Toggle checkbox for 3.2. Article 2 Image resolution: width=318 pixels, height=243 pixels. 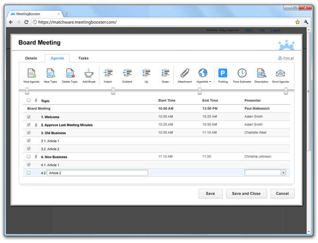pyautogui.click(x=29, y=149)
